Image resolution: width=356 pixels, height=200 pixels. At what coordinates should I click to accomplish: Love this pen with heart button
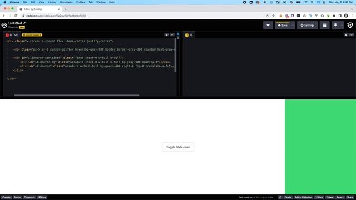click(268, 25)
